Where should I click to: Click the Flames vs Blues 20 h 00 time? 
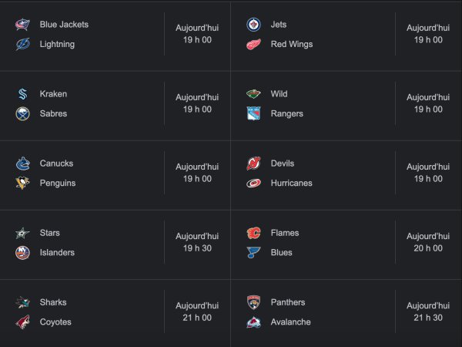pyautogui.click(x=428, y=248)
